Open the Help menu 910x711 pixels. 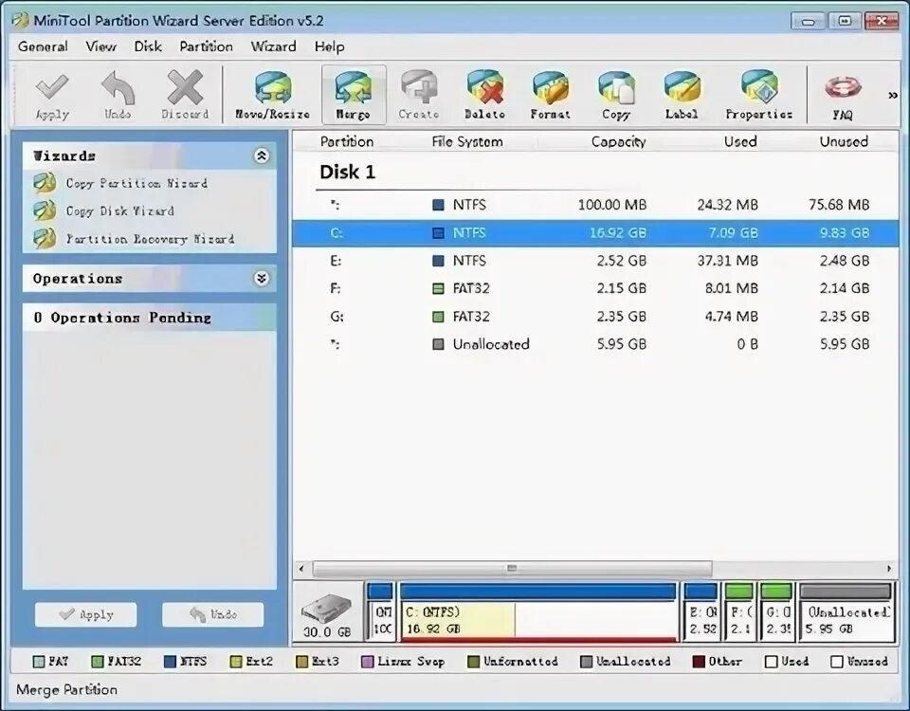tap(330, 46)
